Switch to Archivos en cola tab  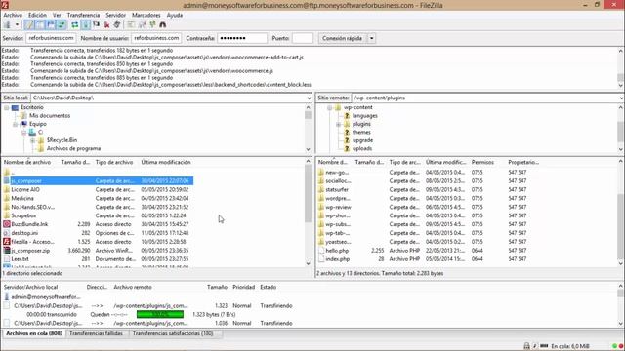tap(34, 333)
